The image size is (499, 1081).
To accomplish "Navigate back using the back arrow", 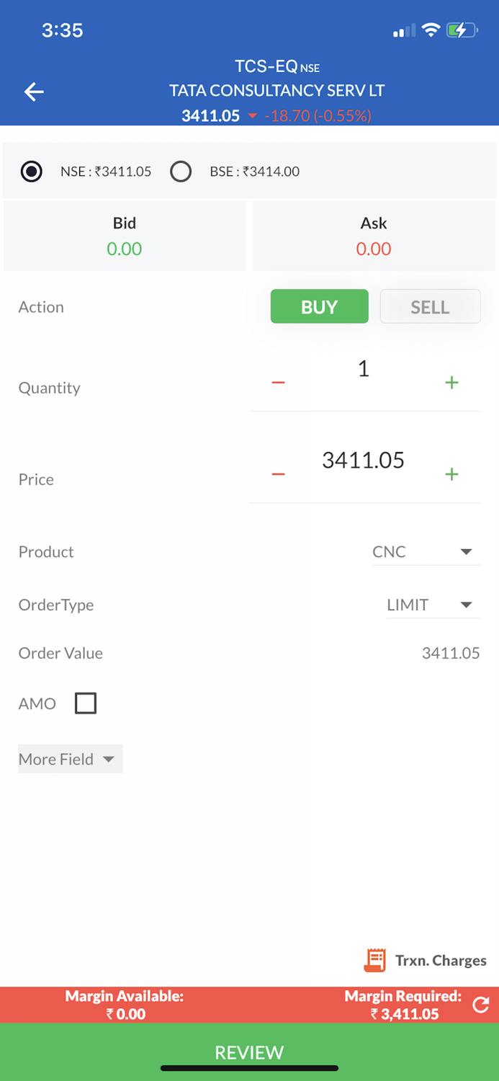I will coord(33,92).
